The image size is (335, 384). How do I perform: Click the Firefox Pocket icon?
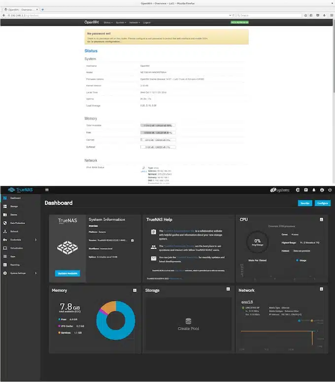click(x=318, y=15)
